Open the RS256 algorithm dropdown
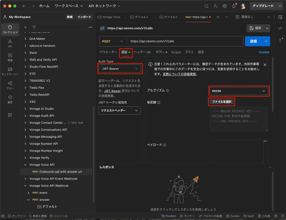Screen dimensions: 286x220 239,91
